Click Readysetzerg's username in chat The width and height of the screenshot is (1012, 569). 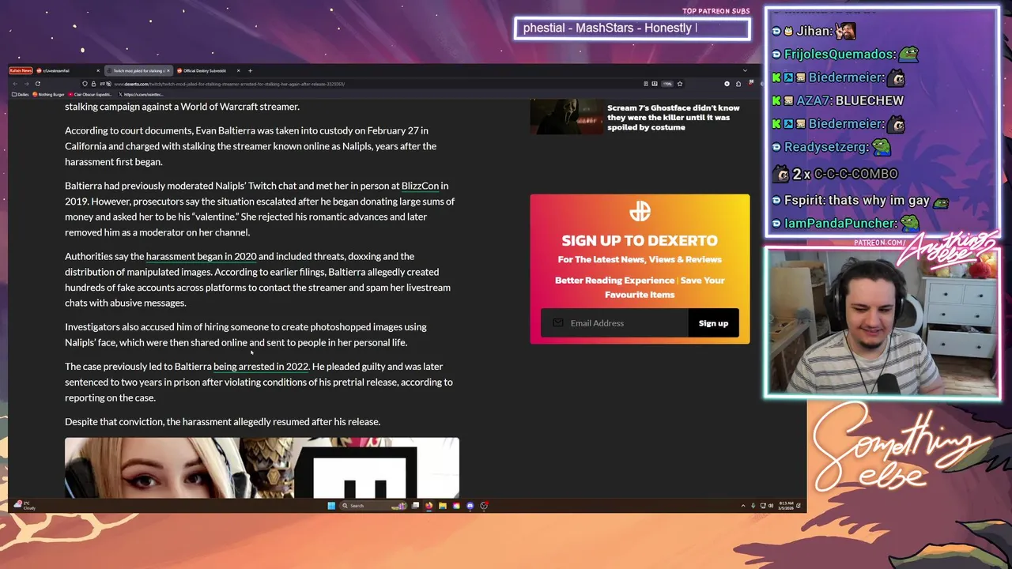pyautogui.click(x=825, y=147)
